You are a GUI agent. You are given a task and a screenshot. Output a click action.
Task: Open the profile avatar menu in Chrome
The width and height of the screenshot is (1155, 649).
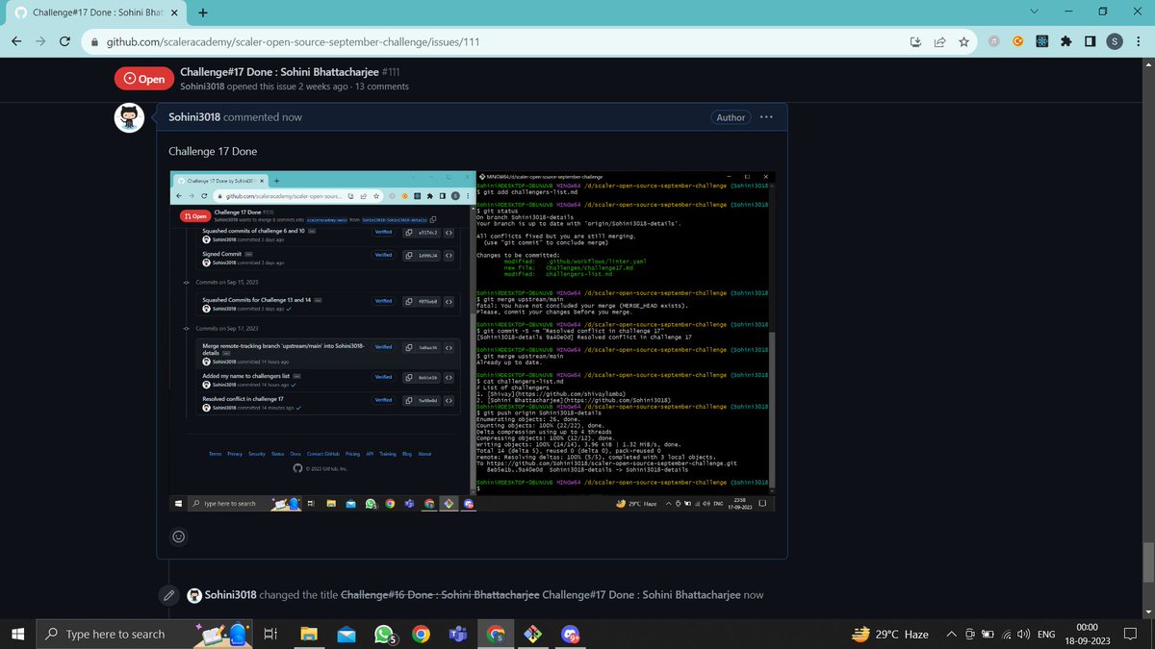[1116, 42]
